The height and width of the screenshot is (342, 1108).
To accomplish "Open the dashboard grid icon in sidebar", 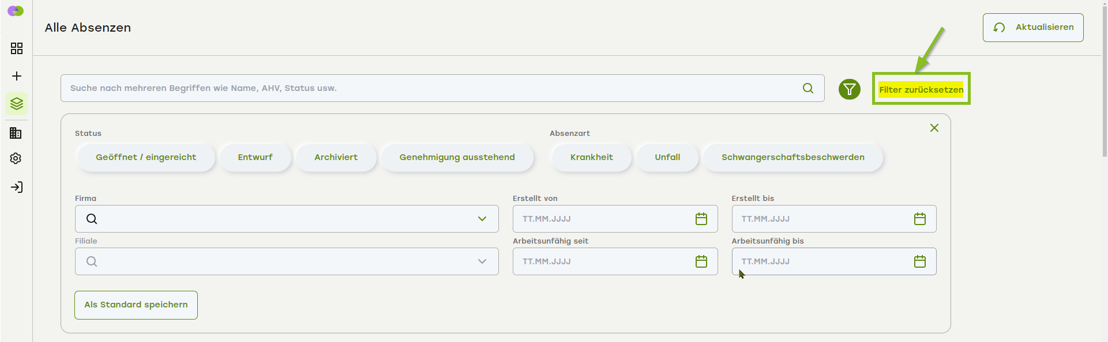I will 17,48.
